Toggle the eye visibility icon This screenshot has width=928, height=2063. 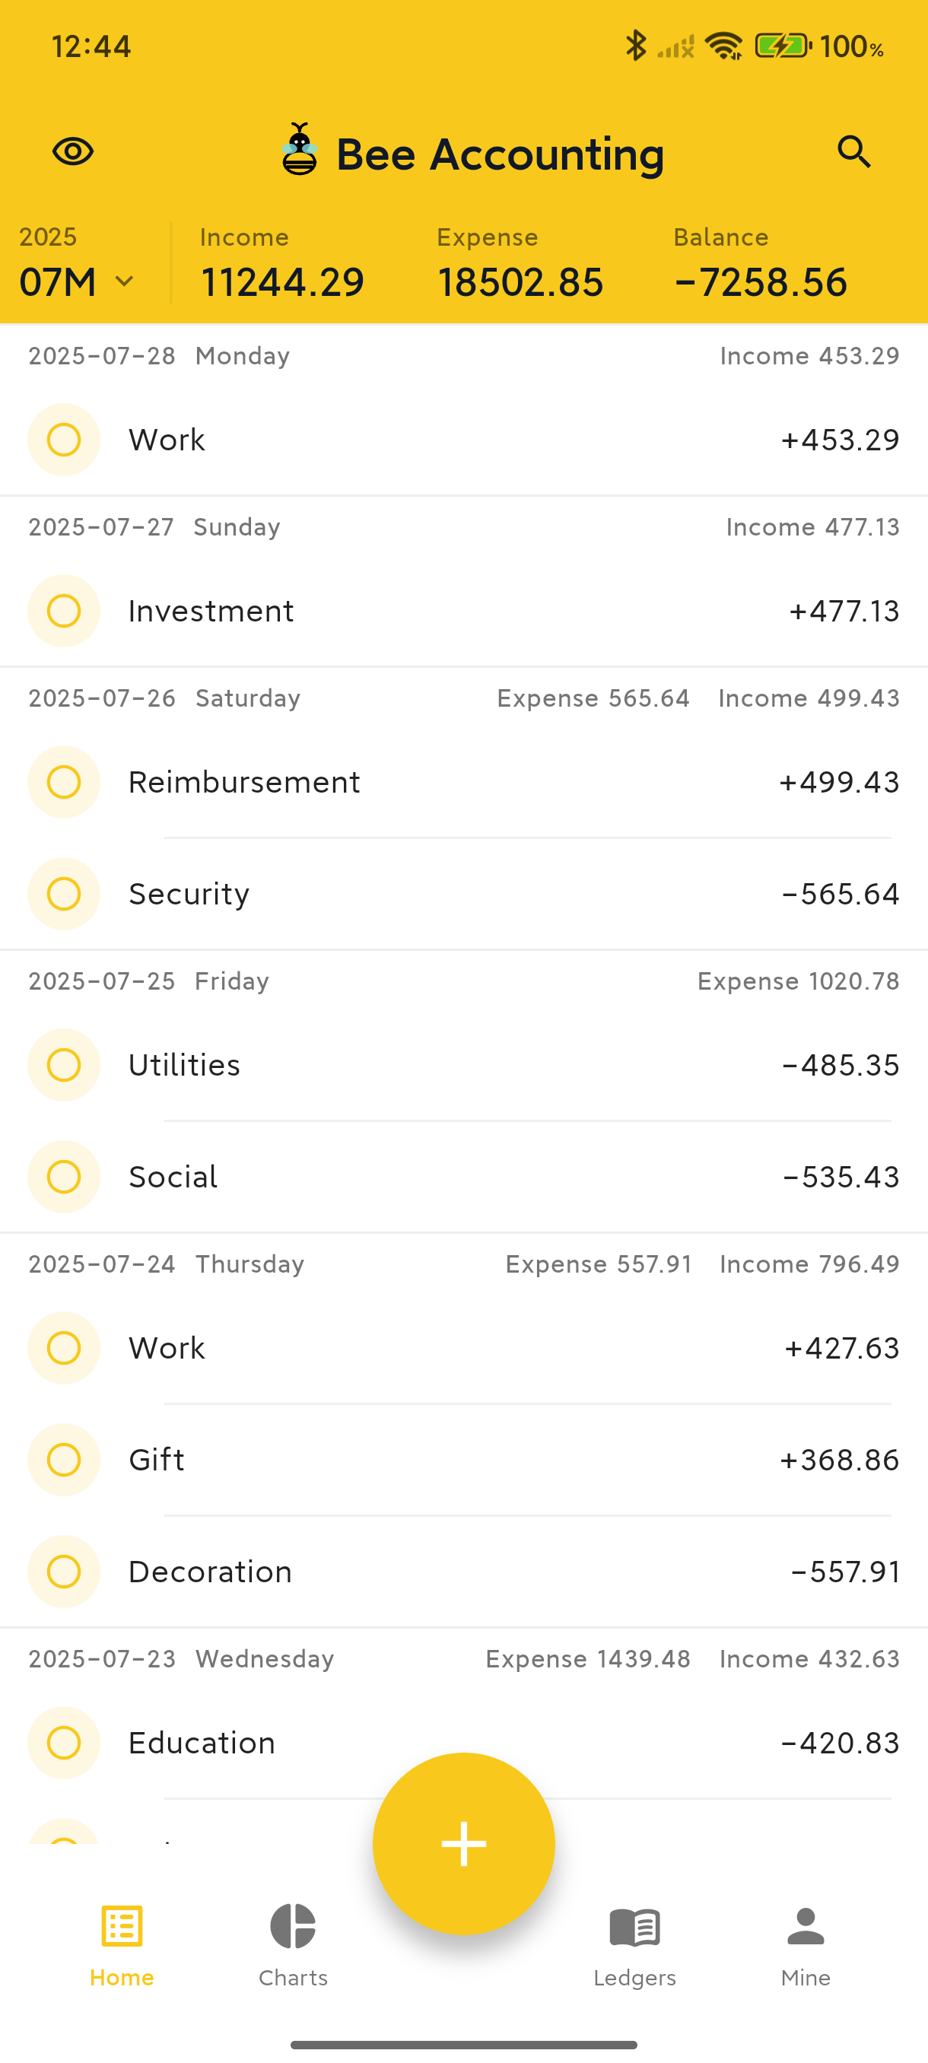(x=73, y=151)
